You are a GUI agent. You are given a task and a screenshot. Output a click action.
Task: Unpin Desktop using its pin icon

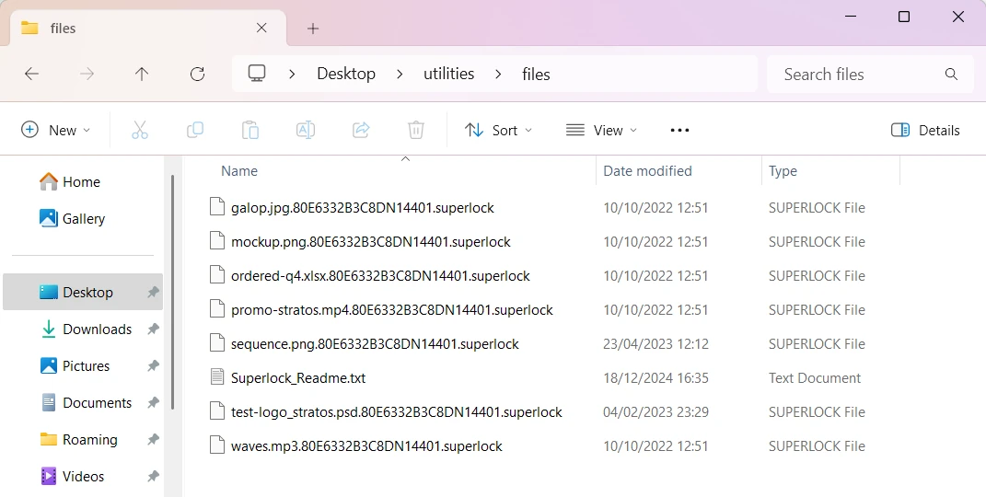click(x=153, y=292)
